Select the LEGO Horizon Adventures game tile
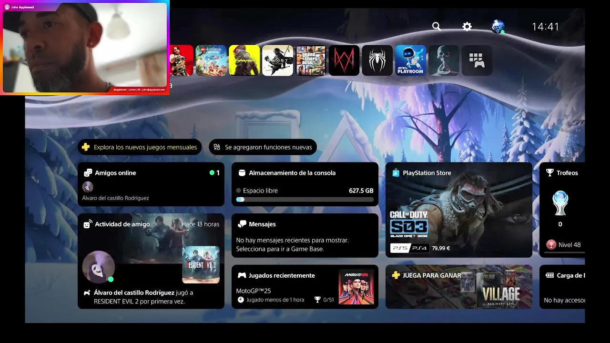The width and height of the screenshot is (610, 343). tap(211, 61)
